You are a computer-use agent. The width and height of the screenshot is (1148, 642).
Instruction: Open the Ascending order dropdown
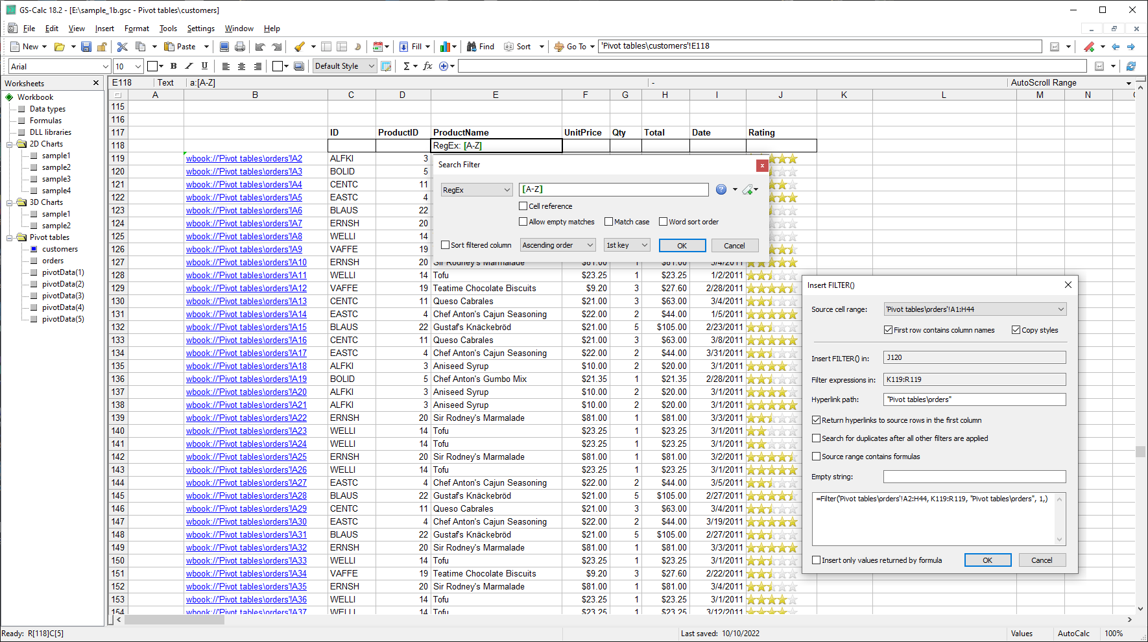[558, 245]
